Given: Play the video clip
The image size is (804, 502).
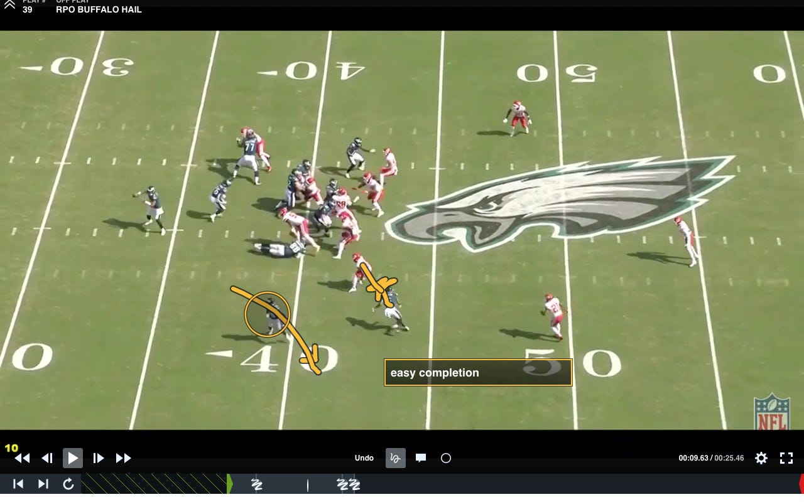Looking at the screenshot, I should [73, 458].
